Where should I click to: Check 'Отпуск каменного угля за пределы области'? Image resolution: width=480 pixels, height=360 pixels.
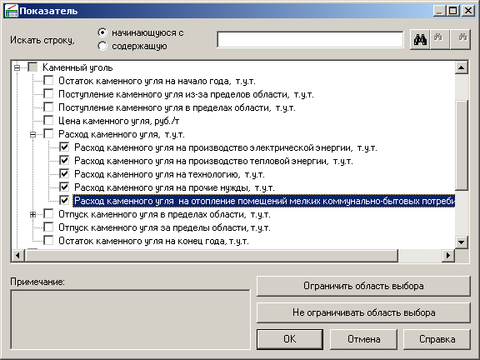click(48, 227)
